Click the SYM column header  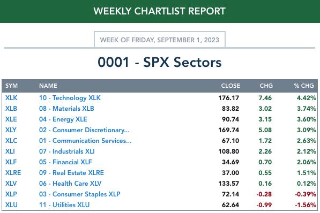pos(11,86)
